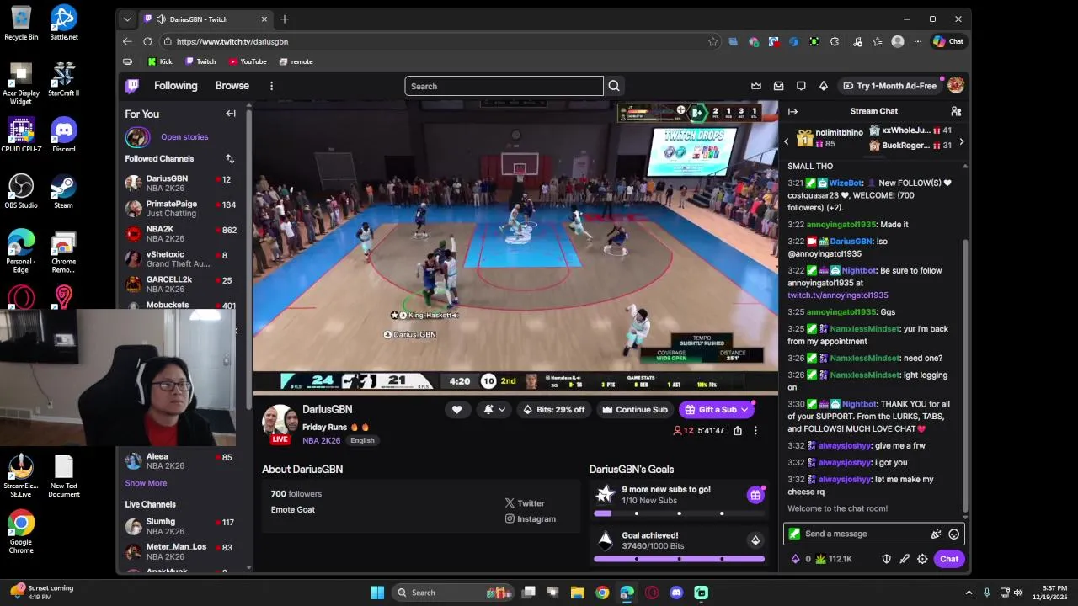1078x606 pixels.
Task: Open the whispers speech bubble icon
Action: pos(801,86)
